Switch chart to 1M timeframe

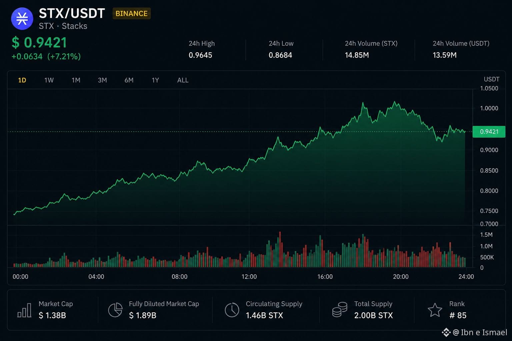tap(76, 80)
